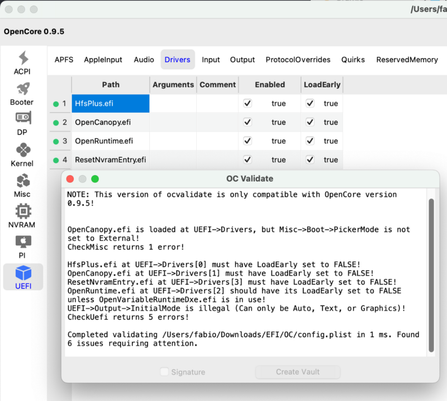Click the Arguments field for HfsPlus.efi
This screenshot has width=447, height=401.
pyautogui.click(x=173, y=103)
